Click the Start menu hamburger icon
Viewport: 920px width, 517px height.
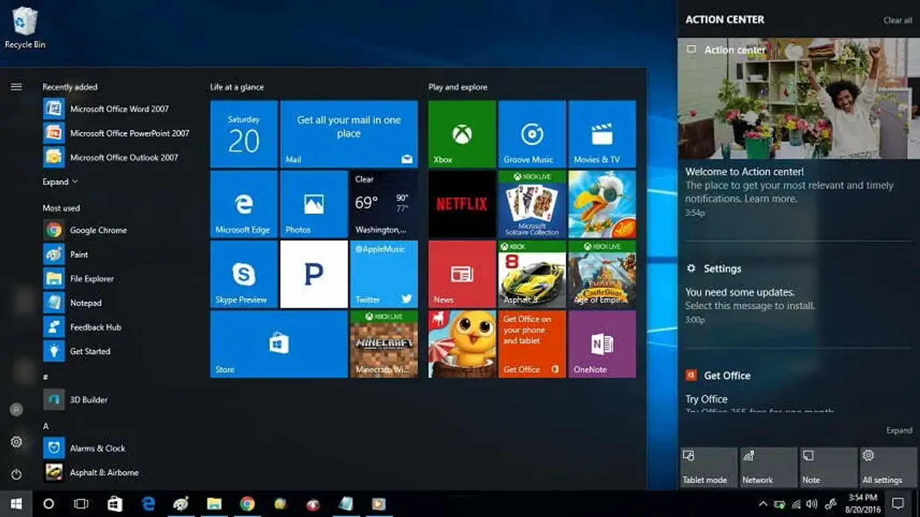(16, 87)
